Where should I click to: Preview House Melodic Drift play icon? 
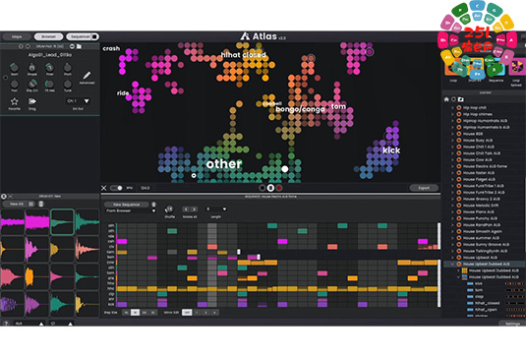click(x=459, y=206)
